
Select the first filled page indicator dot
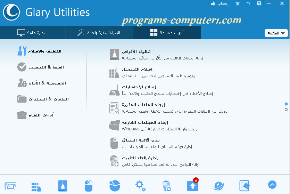point(286,104)
